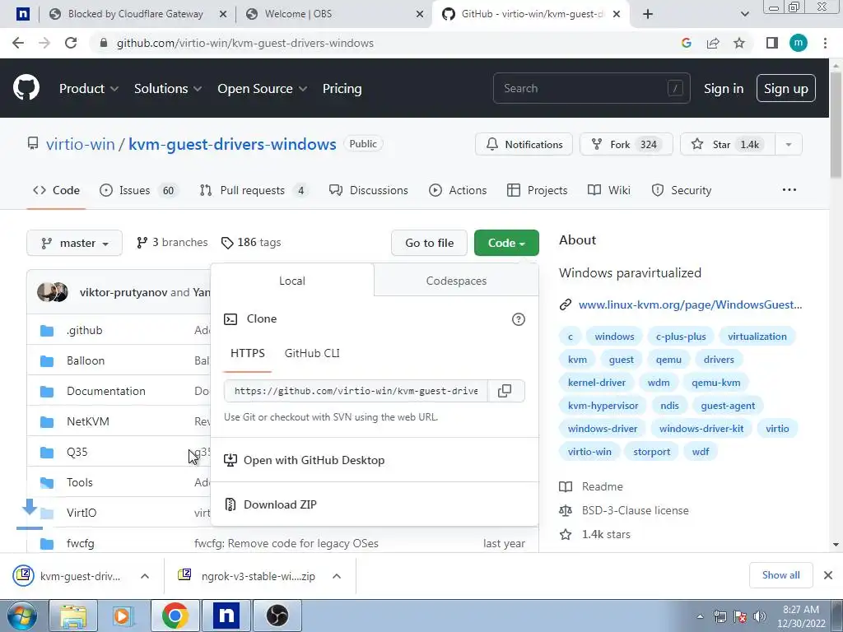Click the virtualization topic tag

(757, 337)
